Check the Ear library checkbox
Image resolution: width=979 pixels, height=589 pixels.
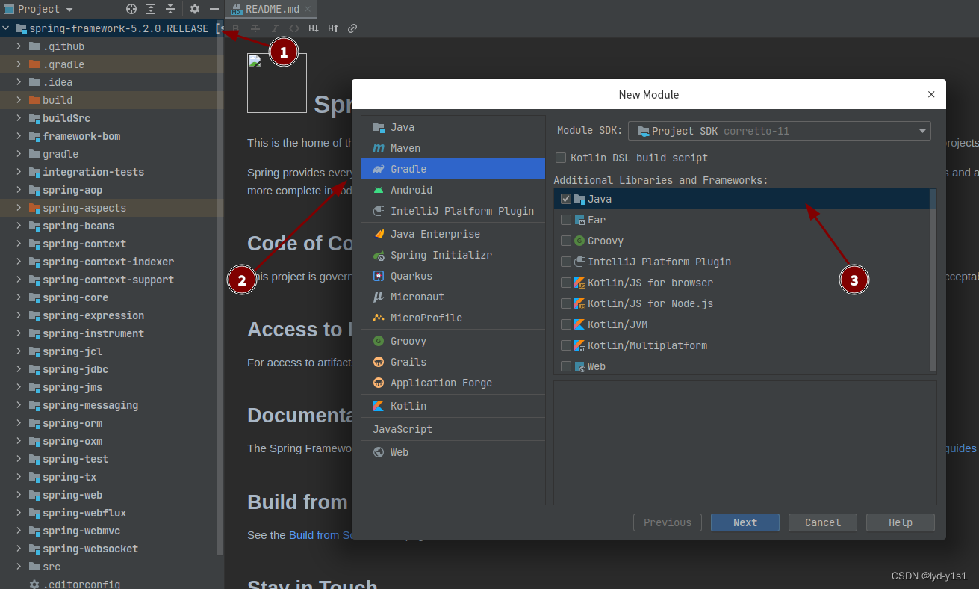(566, 220)
